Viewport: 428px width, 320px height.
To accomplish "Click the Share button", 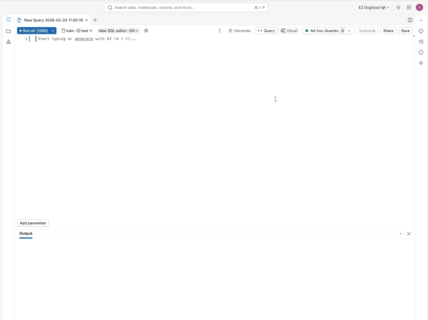I will [x=388, y=31].
